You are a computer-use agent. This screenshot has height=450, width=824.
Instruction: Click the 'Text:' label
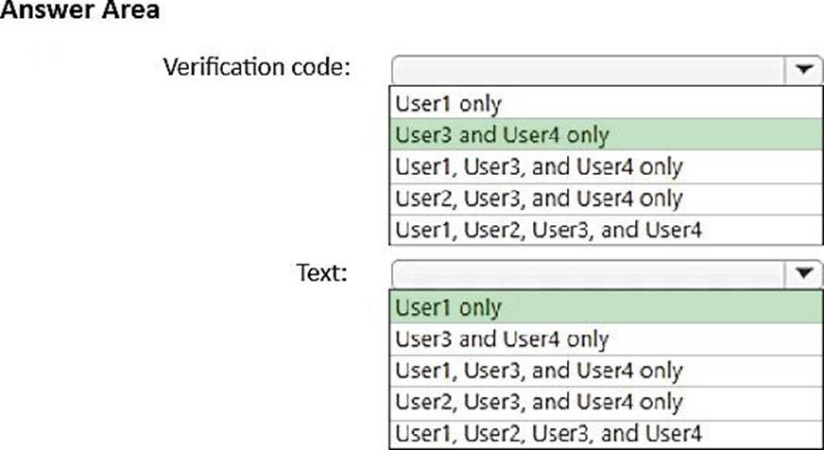pyautogui.click(x=322, y=272)
